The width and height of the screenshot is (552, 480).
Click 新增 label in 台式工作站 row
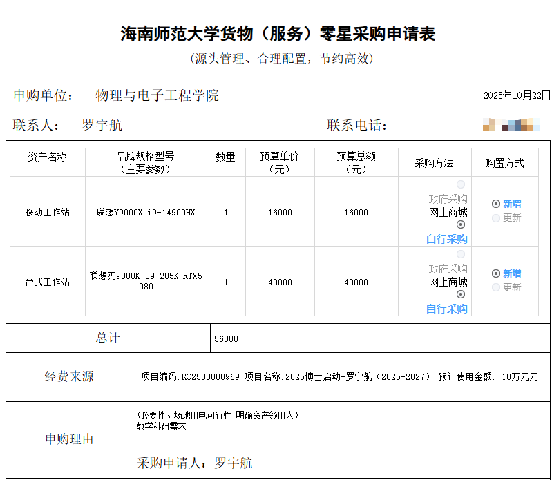point(512,273)
